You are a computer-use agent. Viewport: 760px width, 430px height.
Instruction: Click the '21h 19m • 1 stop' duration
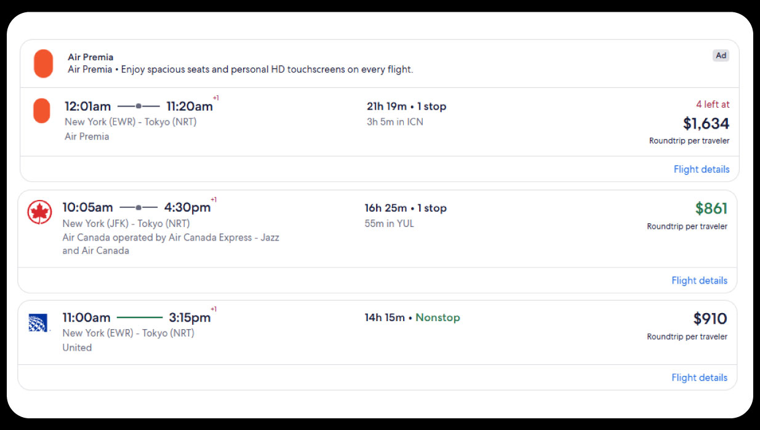tap(406, 106)
